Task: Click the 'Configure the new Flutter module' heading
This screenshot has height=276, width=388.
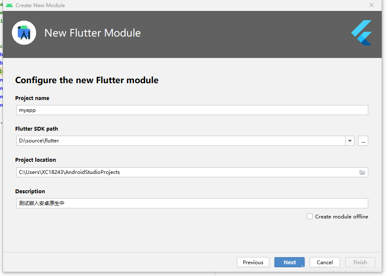Action: (x=87, y=80)
